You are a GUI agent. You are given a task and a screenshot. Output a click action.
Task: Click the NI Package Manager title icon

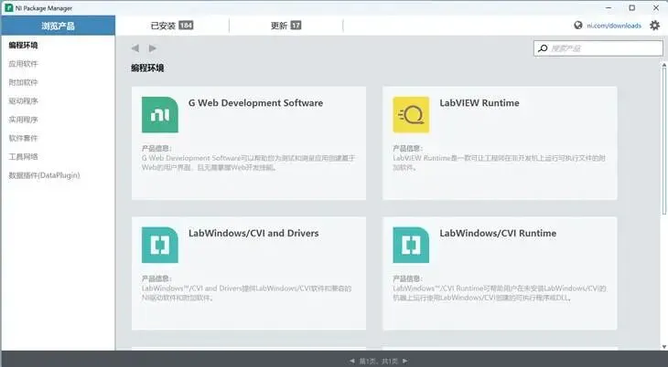point(8,8)
